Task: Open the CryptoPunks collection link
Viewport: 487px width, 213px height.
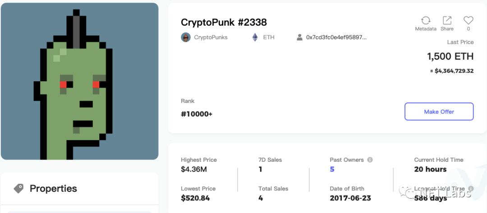Action: point(211,37)
